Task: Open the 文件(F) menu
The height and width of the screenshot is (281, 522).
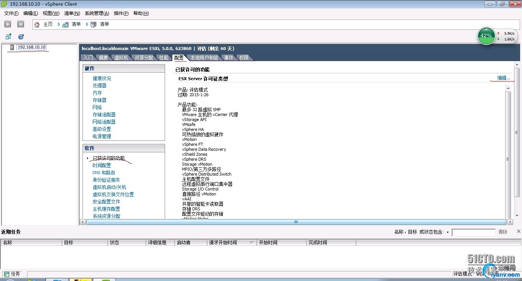Action: coord(11,13)
